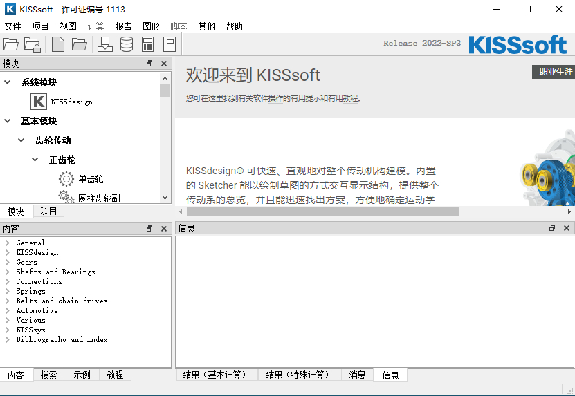The width and height of the screenshot is (575, 396).
Task: Collapse the 正齿轮 tree node
Action: pos(35,160)
